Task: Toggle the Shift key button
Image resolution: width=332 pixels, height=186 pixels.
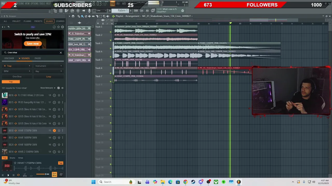Action: click(x=136, y=11)
